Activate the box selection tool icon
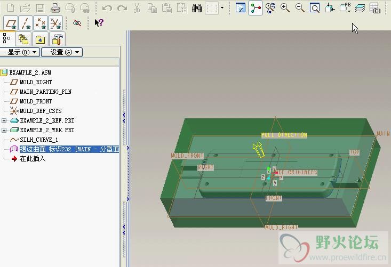 tap(212, 8)
